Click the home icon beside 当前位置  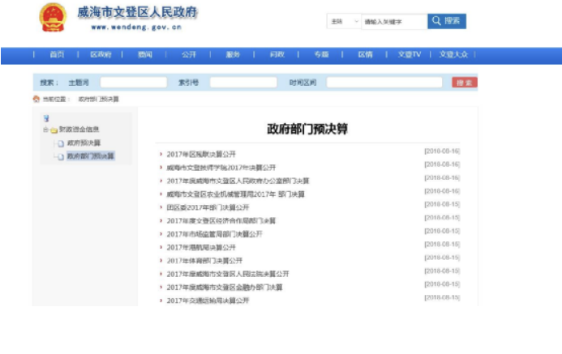pyautogui.click(x=36, y=99)
